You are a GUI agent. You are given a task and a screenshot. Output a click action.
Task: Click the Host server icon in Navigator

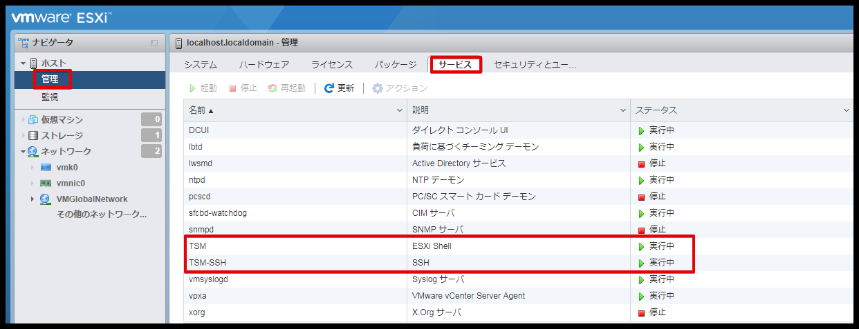(x=33, y=63)
